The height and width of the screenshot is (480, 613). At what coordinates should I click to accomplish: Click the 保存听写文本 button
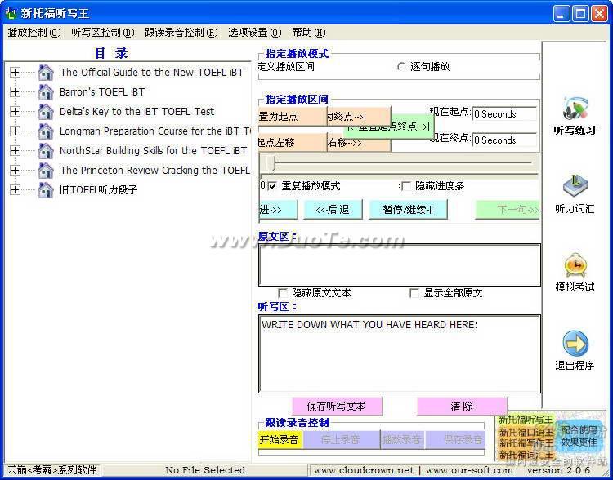pos(337,407)
